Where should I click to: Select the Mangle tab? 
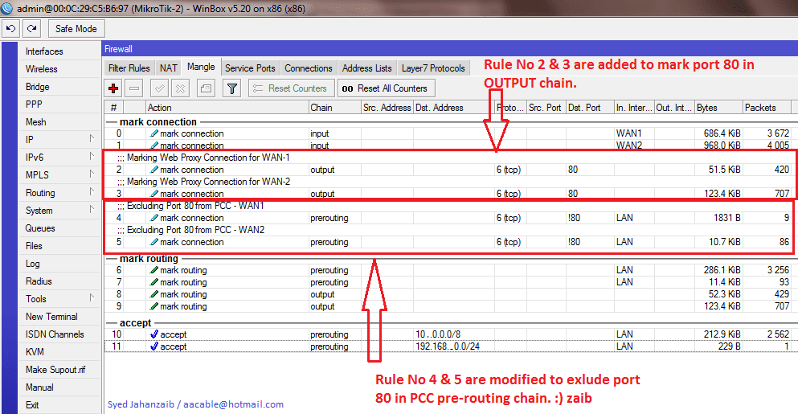(201, 67)
